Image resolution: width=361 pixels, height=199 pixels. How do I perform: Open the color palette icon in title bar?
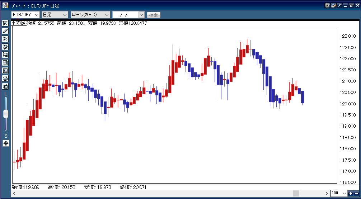(x=333, y=5)
